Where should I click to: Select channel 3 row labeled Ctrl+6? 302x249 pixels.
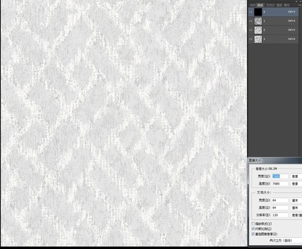tap(275, 39)
